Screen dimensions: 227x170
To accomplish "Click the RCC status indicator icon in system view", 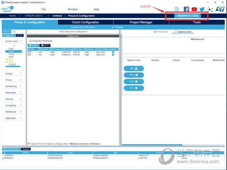I will coord(136,88).
